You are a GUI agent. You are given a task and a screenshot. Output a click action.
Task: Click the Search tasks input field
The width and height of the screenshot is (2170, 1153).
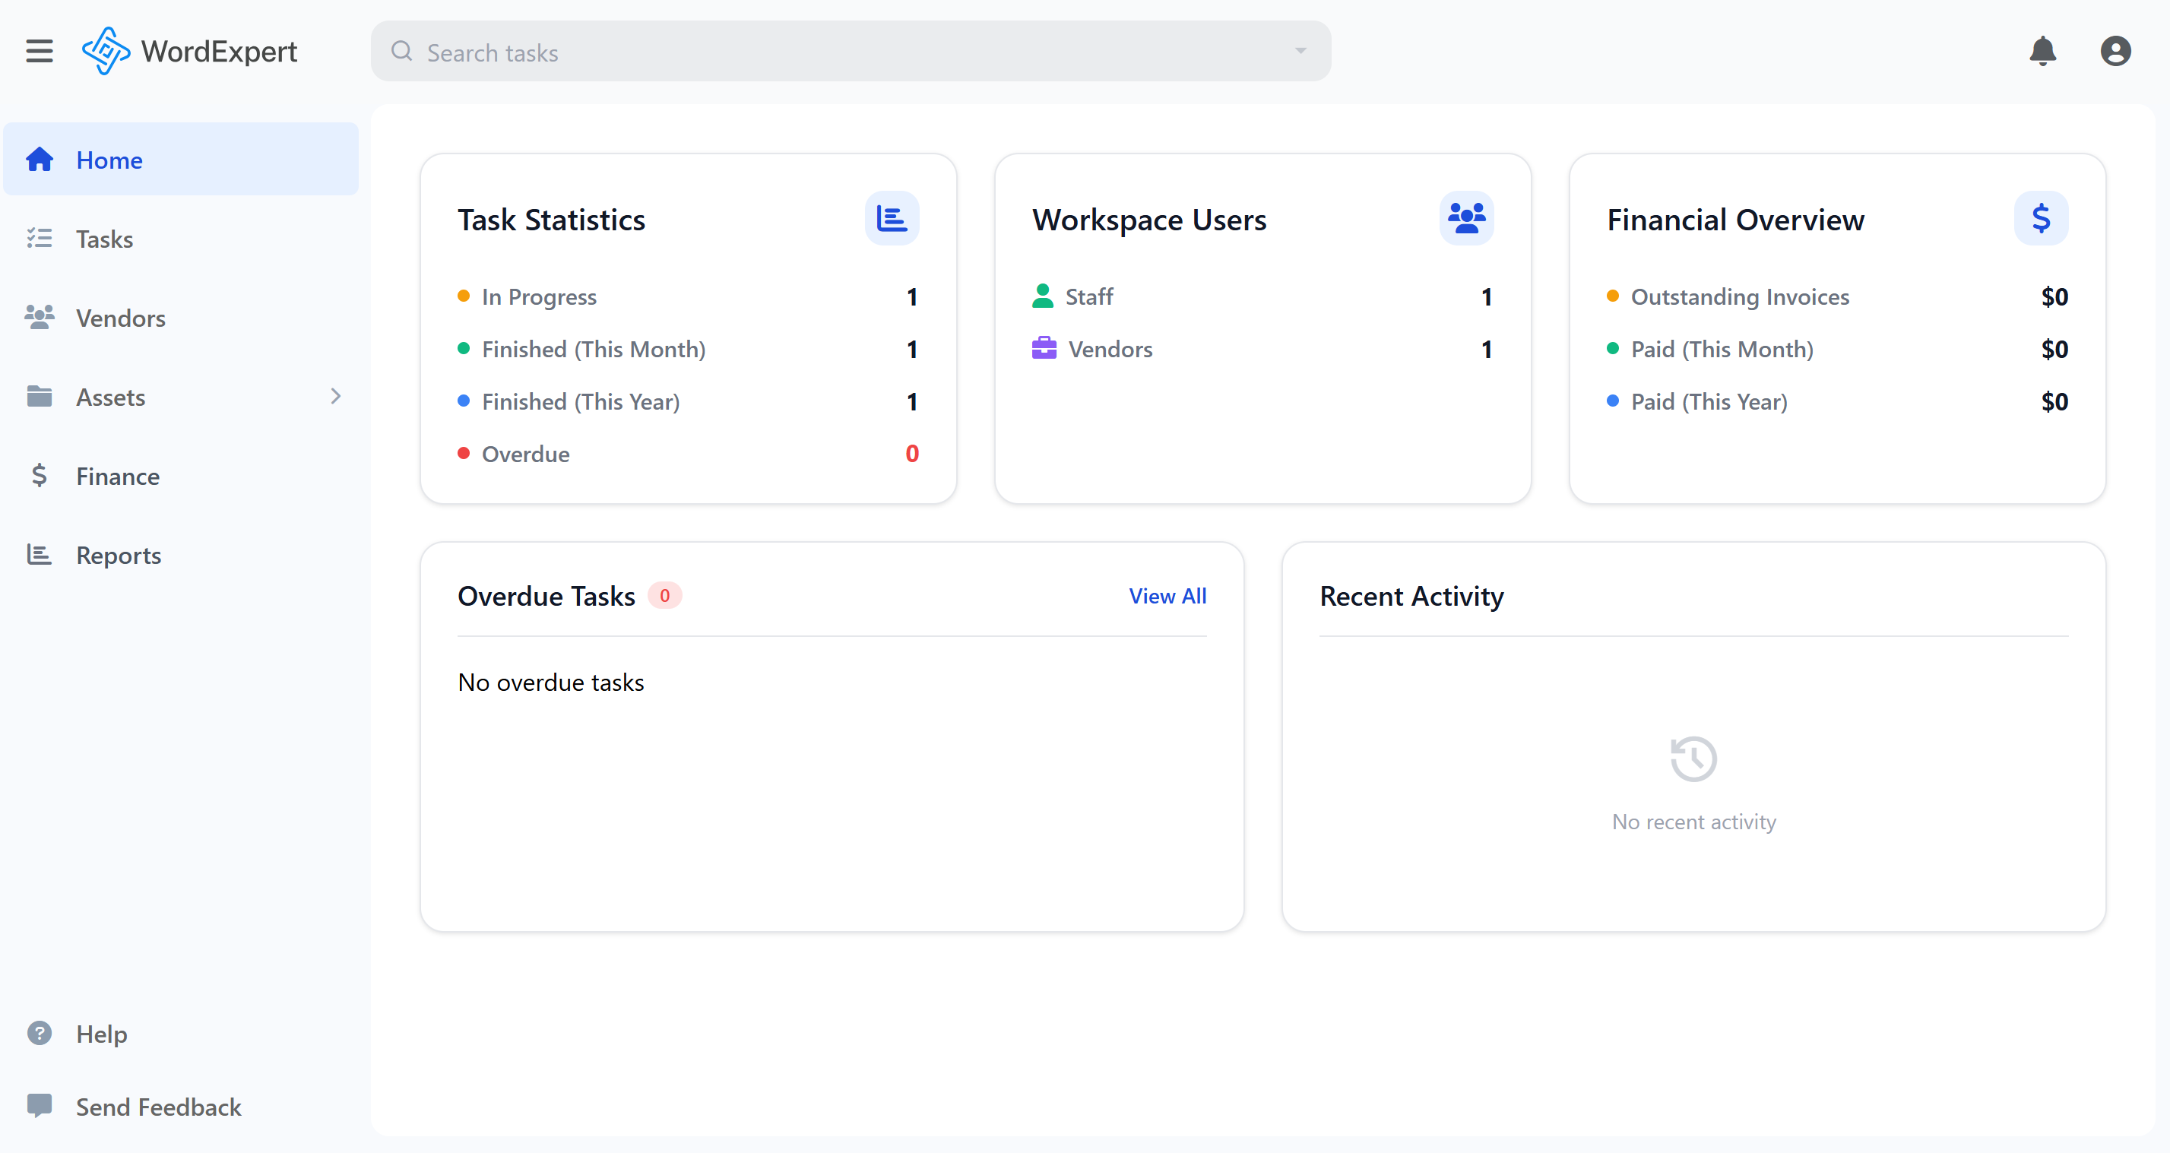pos(758,52)
